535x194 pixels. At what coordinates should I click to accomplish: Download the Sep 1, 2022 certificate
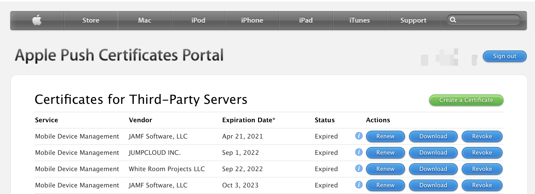coord(433,153)
